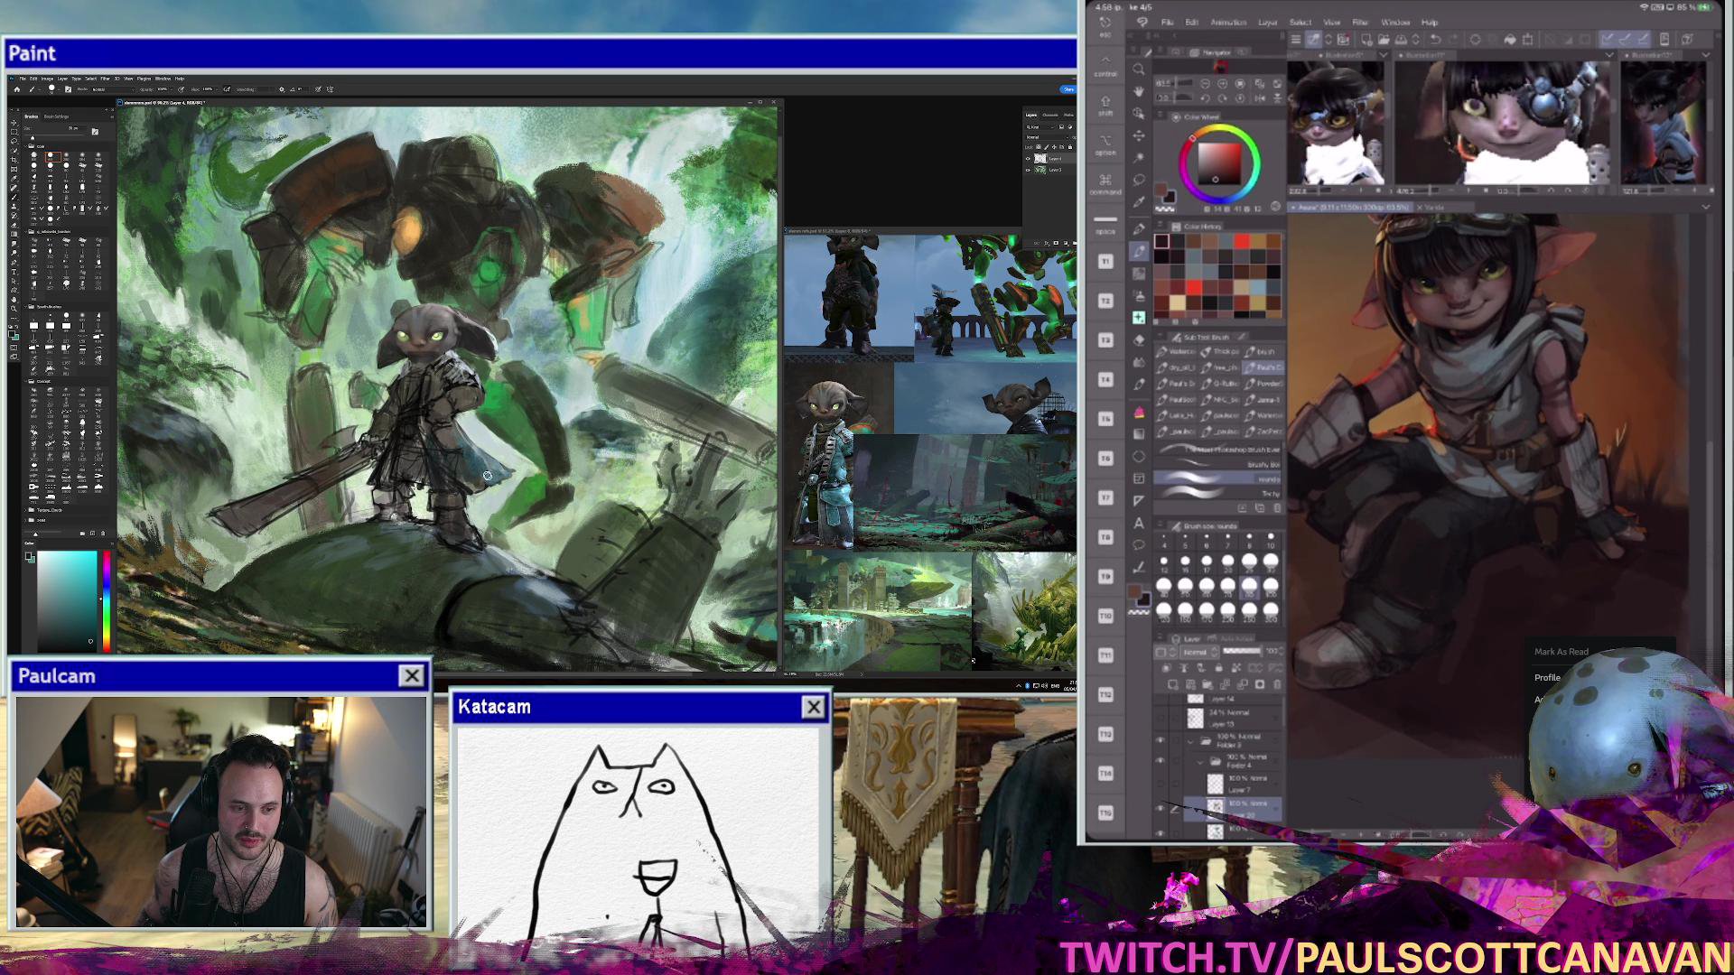Close the Paulcam window

tap(412, 675)
